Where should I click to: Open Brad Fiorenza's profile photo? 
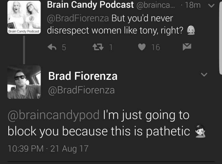[x=24, y=82]
